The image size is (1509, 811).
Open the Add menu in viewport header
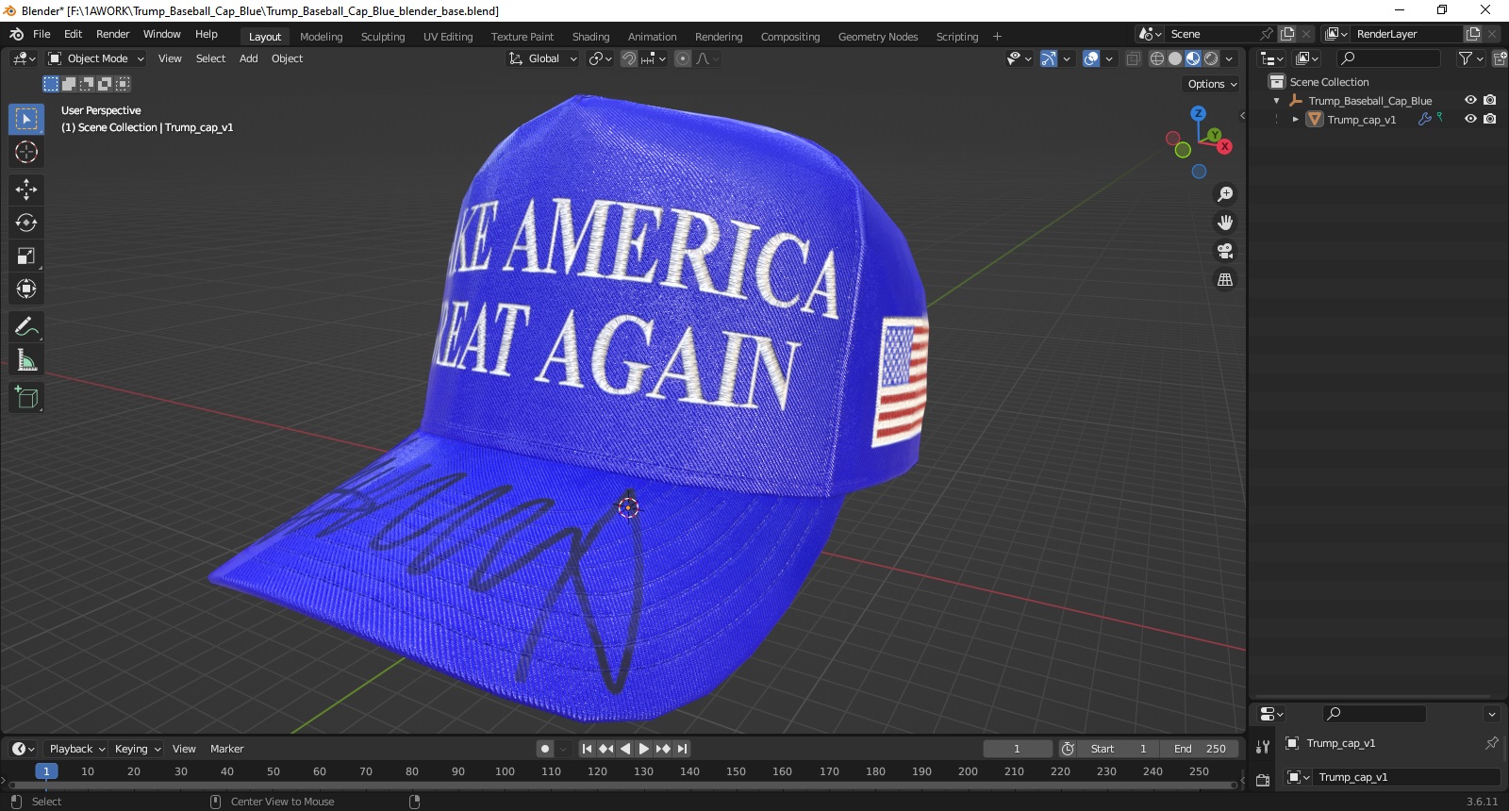248,58
